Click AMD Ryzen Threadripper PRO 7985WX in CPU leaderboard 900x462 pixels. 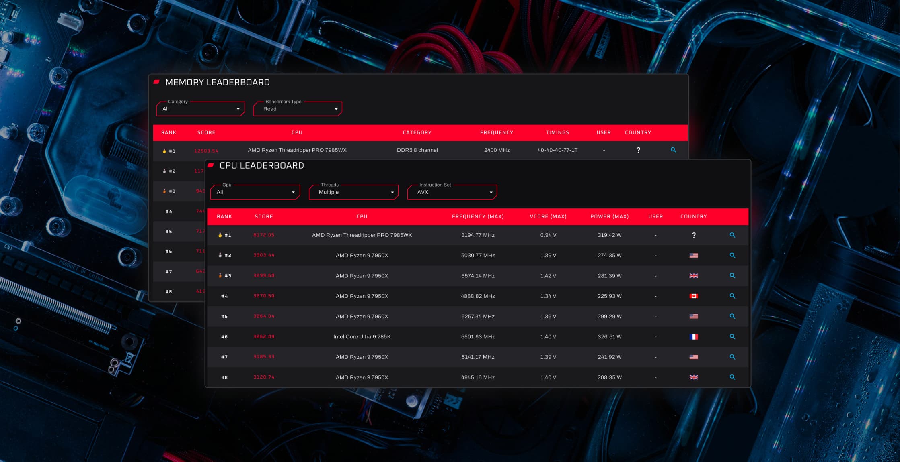(362, 235)
